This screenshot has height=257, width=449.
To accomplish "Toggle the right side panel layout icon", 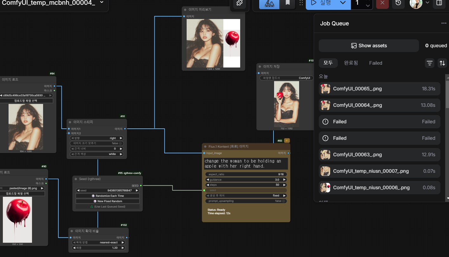I will 439,3.
